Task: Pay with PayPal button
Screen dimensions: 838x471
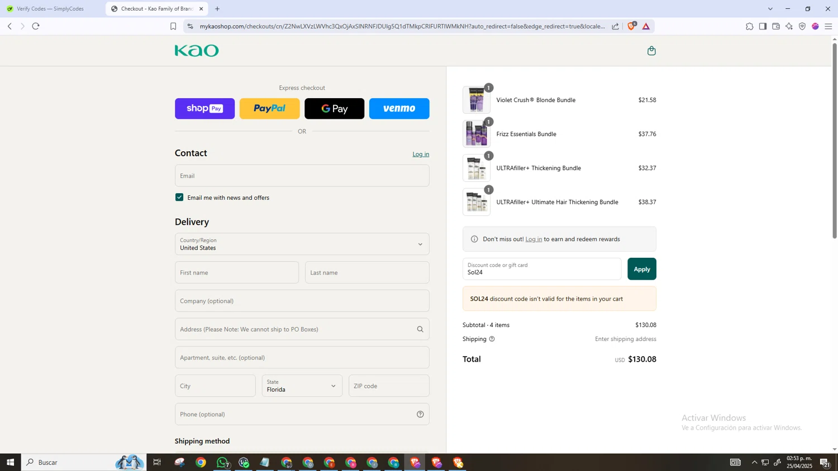Action: 270,109
